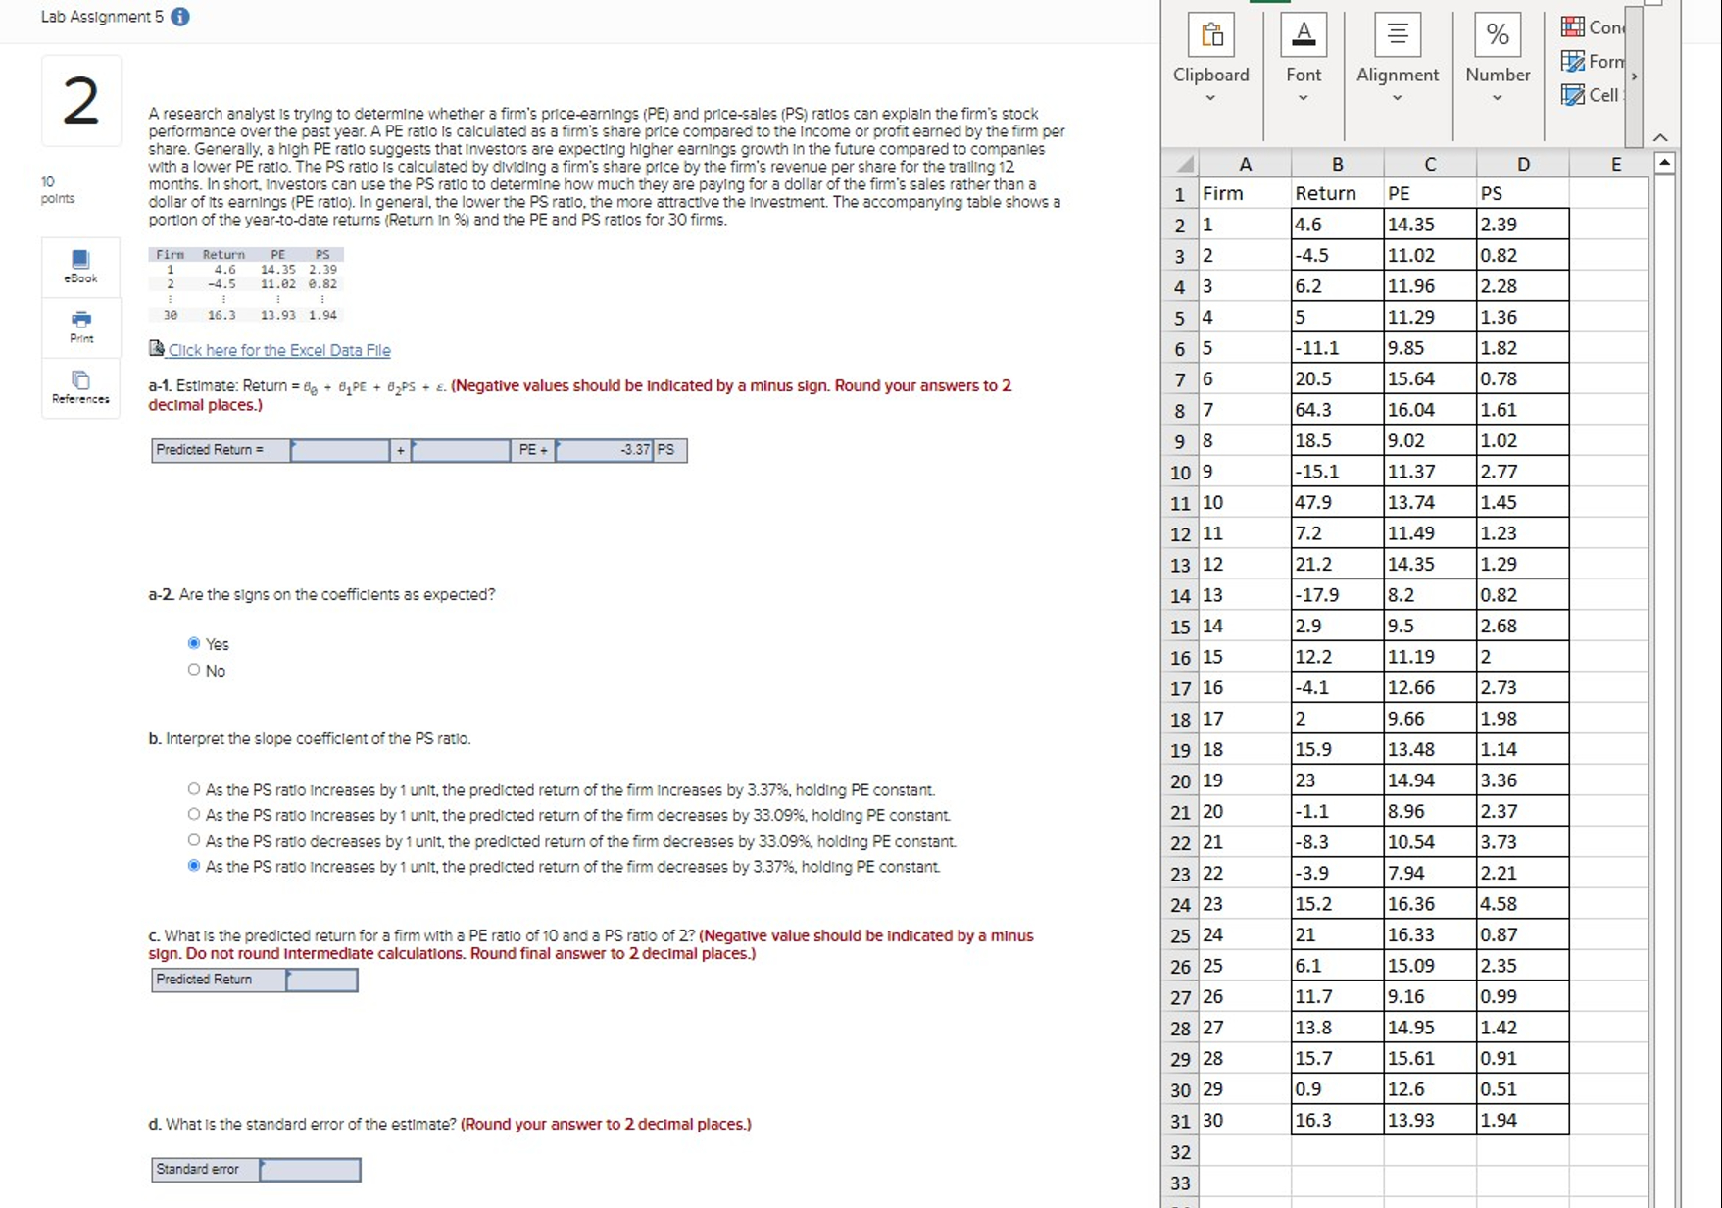Open the Clipboard pane icon
Image resolution: width=1722 pixels, height=1208 pixels.
click(x=1211, y=33)
